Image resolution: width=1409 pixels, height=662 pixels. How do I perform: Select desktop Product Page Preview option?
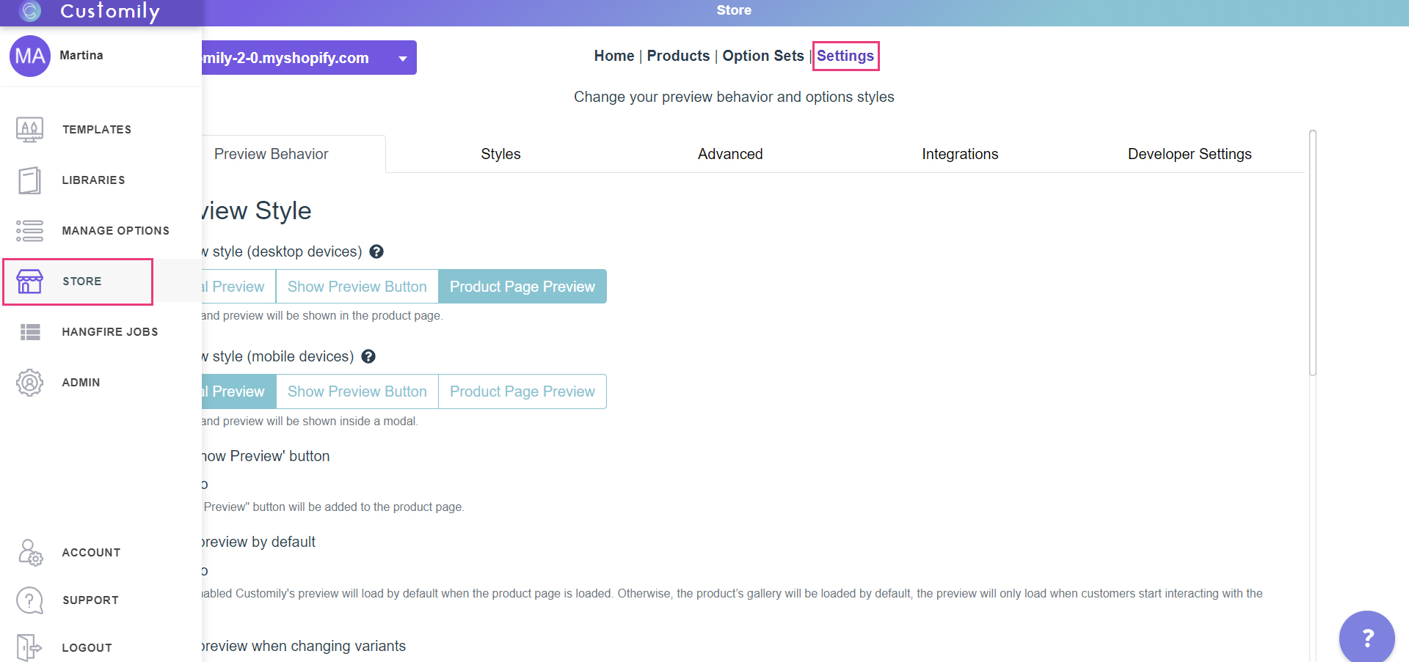(x=522, y=287)
